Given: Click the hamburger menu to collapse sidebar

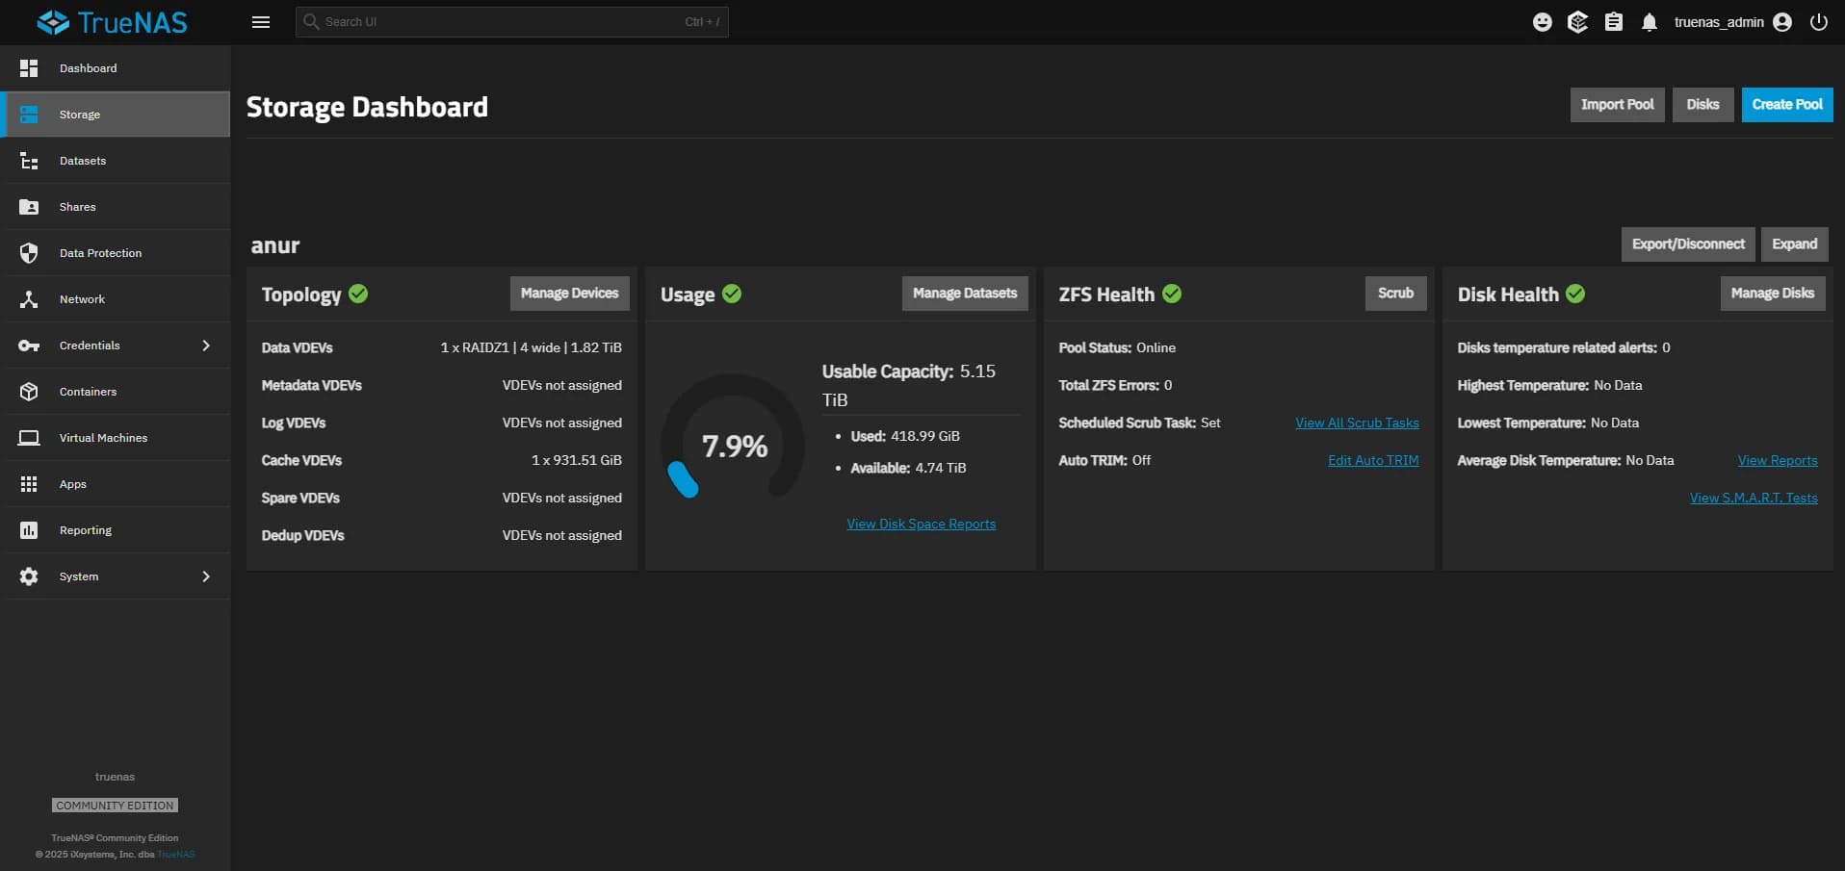Looking at the screenshot, I should click(x=260, y=21).
